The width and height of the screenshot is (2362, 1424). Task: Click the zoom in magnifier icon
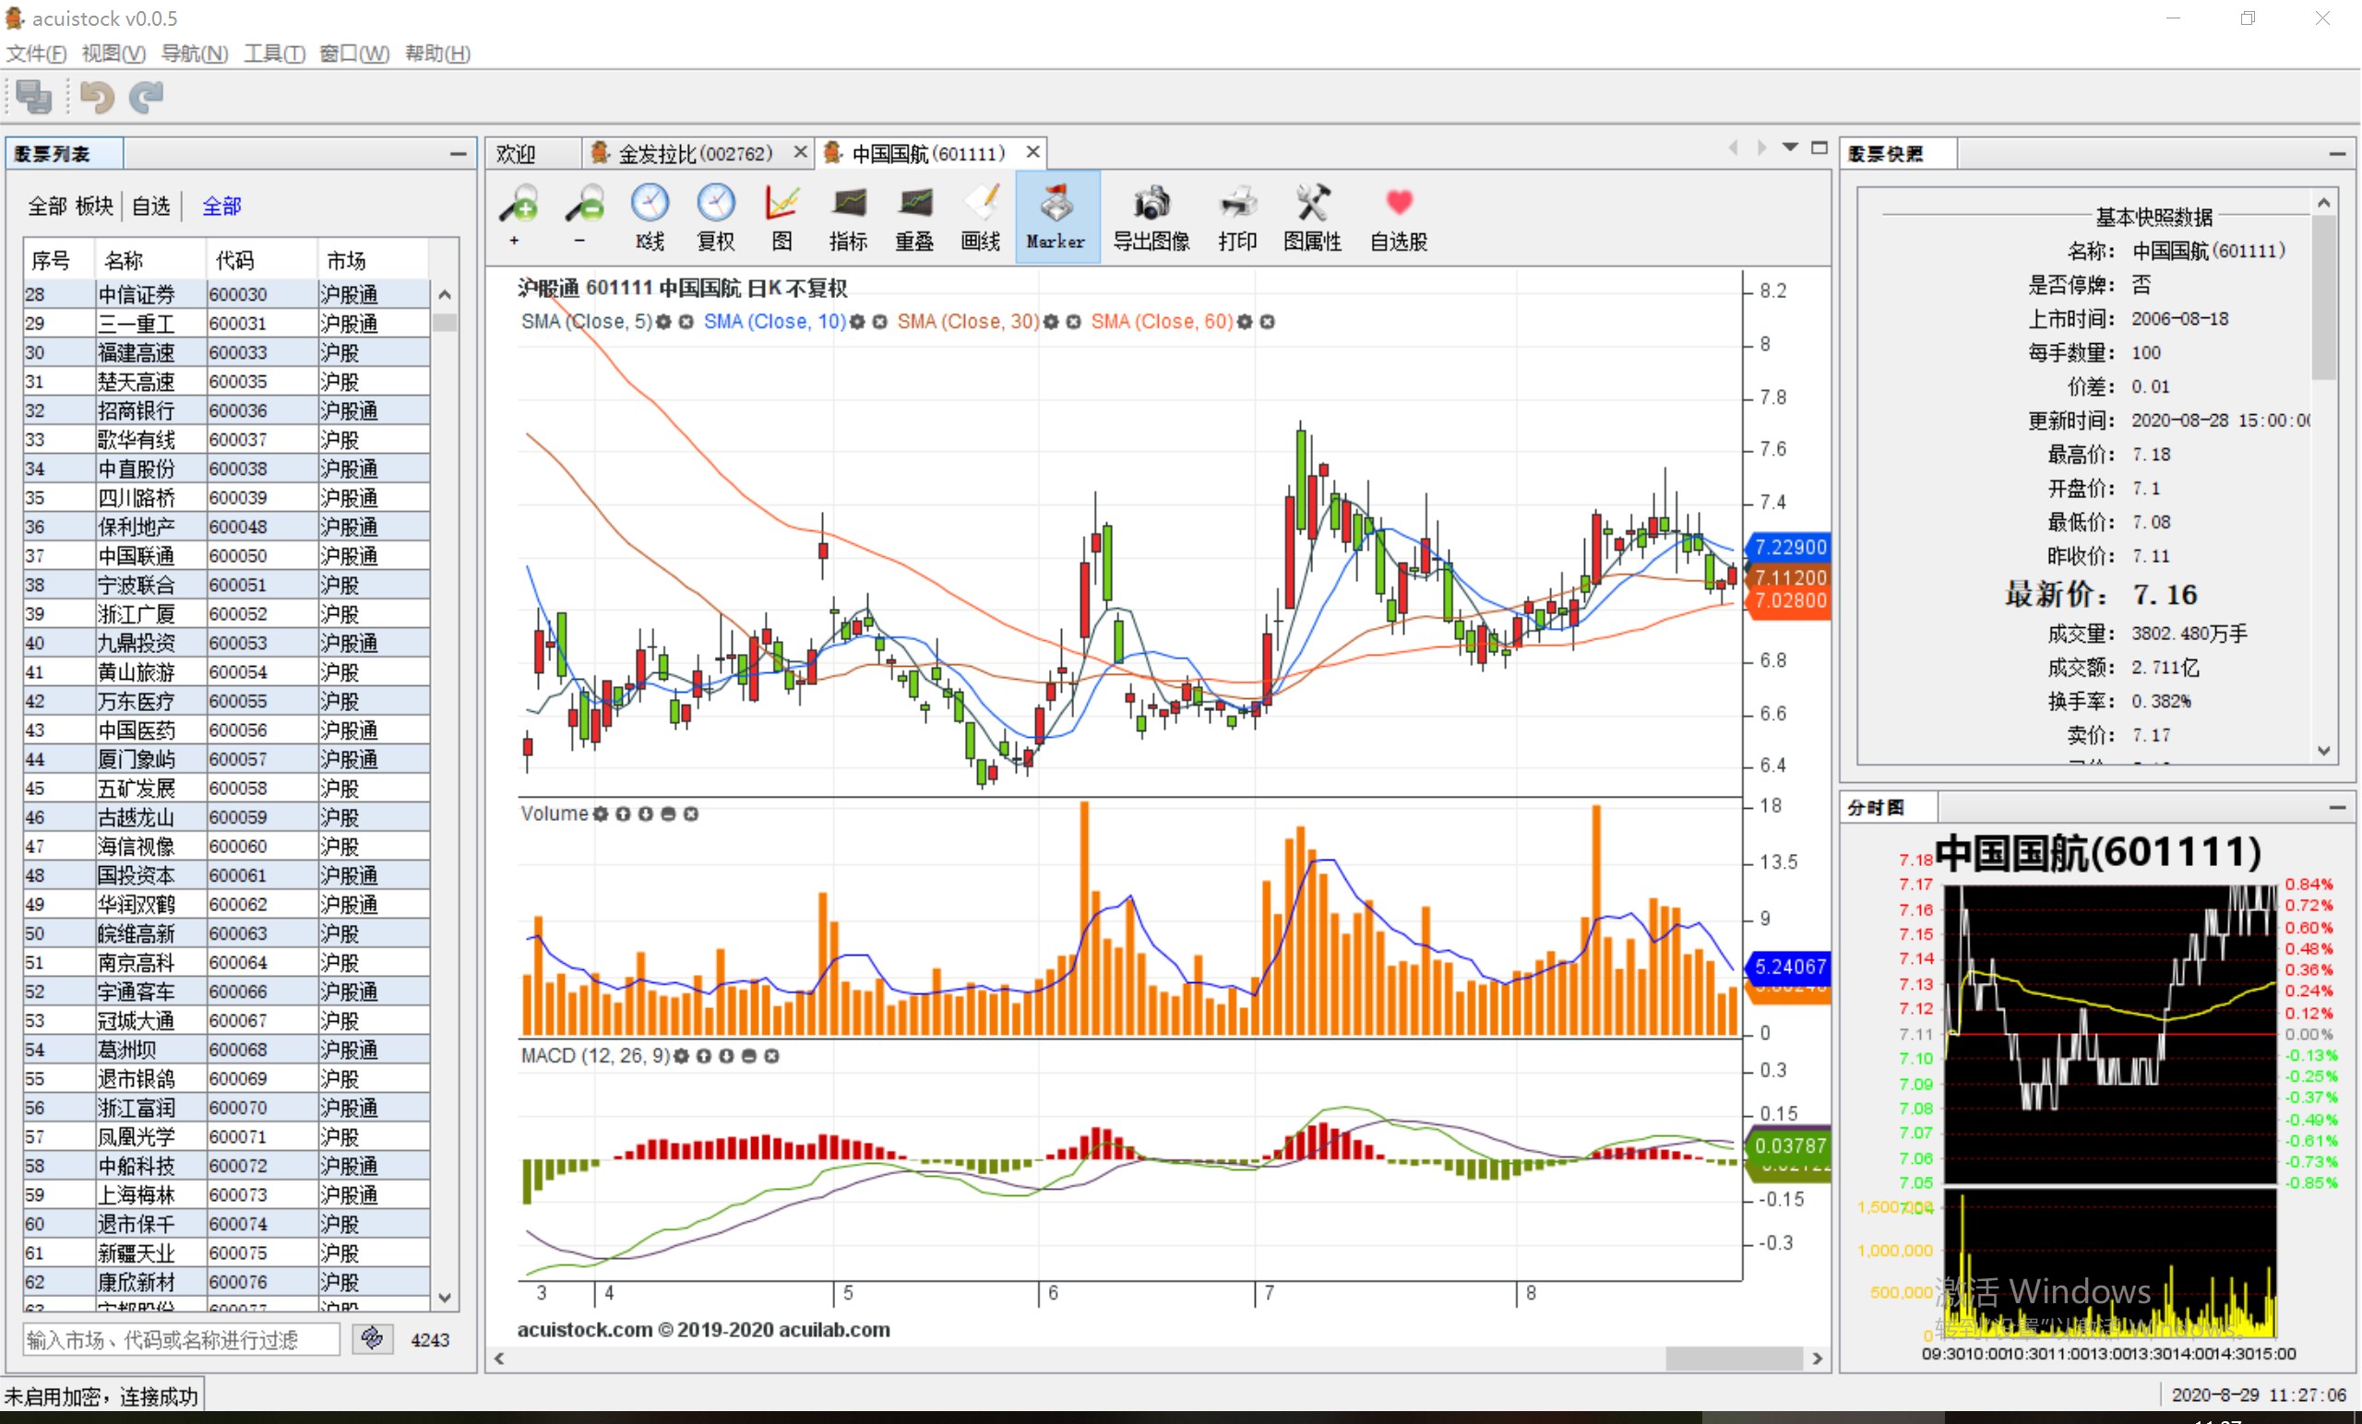[519, 204]
